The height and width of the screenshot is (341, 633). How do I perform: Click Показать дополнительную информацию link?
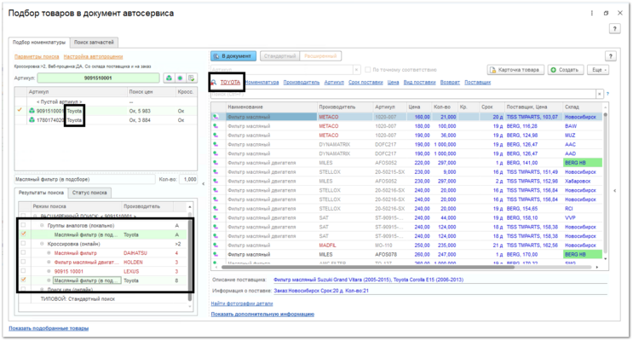tap(262, 314)
